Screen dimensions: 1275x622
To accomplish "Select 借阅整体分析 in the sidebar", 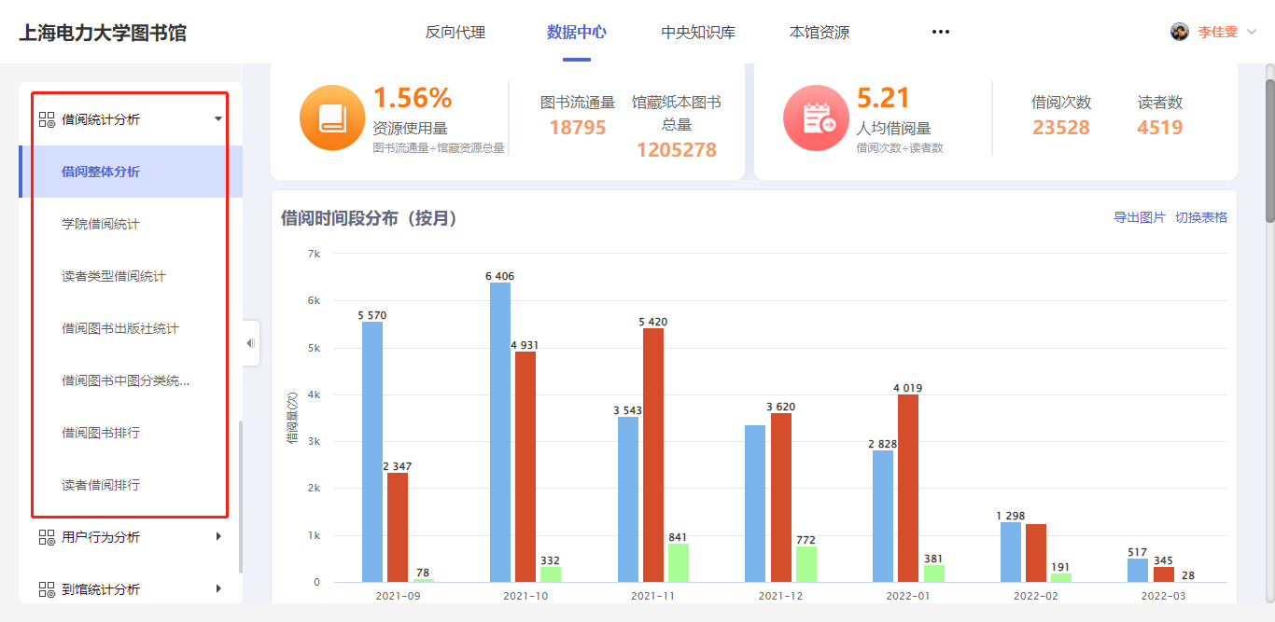I will [131, 172].
